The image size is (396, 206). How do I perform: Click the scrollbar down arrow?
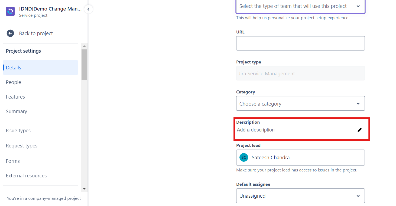tap(84, 188)
